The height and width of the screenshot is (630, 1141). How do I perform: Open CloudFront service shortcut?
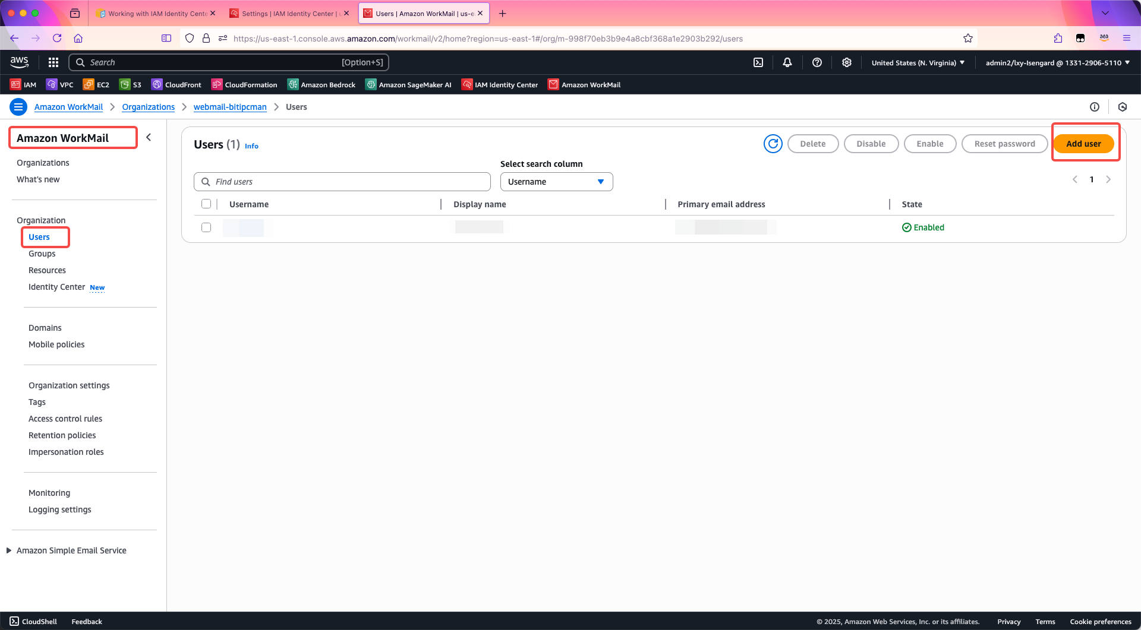click(x=176, y=85)
